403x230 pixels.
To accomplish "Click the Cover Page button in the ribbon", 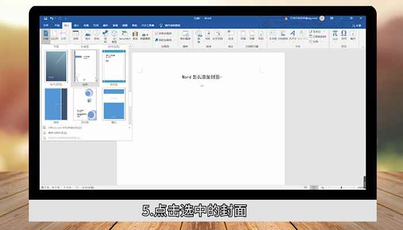I will click(x=45, y=36).
